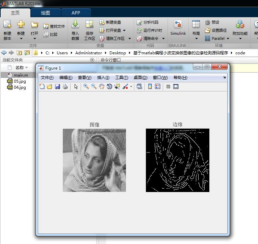258x244 pixels.
Task: Click the Open File icon in figure toolbar
Action: 50,86
